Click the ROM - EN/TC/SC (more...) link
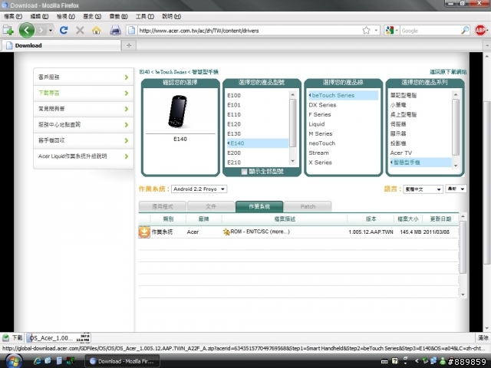Viewport: 491px width, 368px height. point(260,232)
